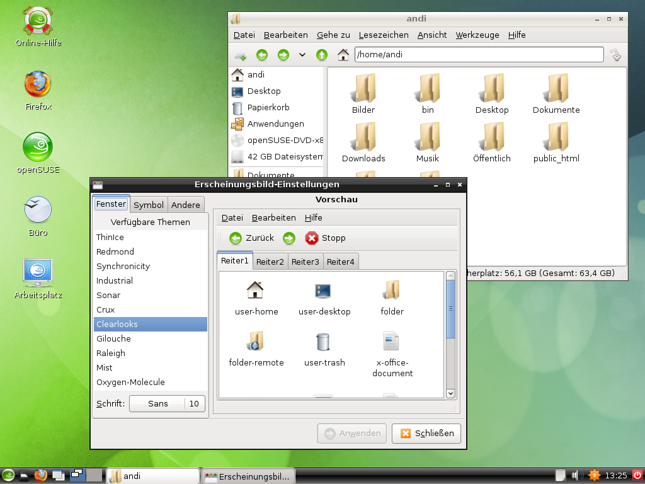Go up to the parent folder
Screen dimensions: 645x484
(322, 55)
